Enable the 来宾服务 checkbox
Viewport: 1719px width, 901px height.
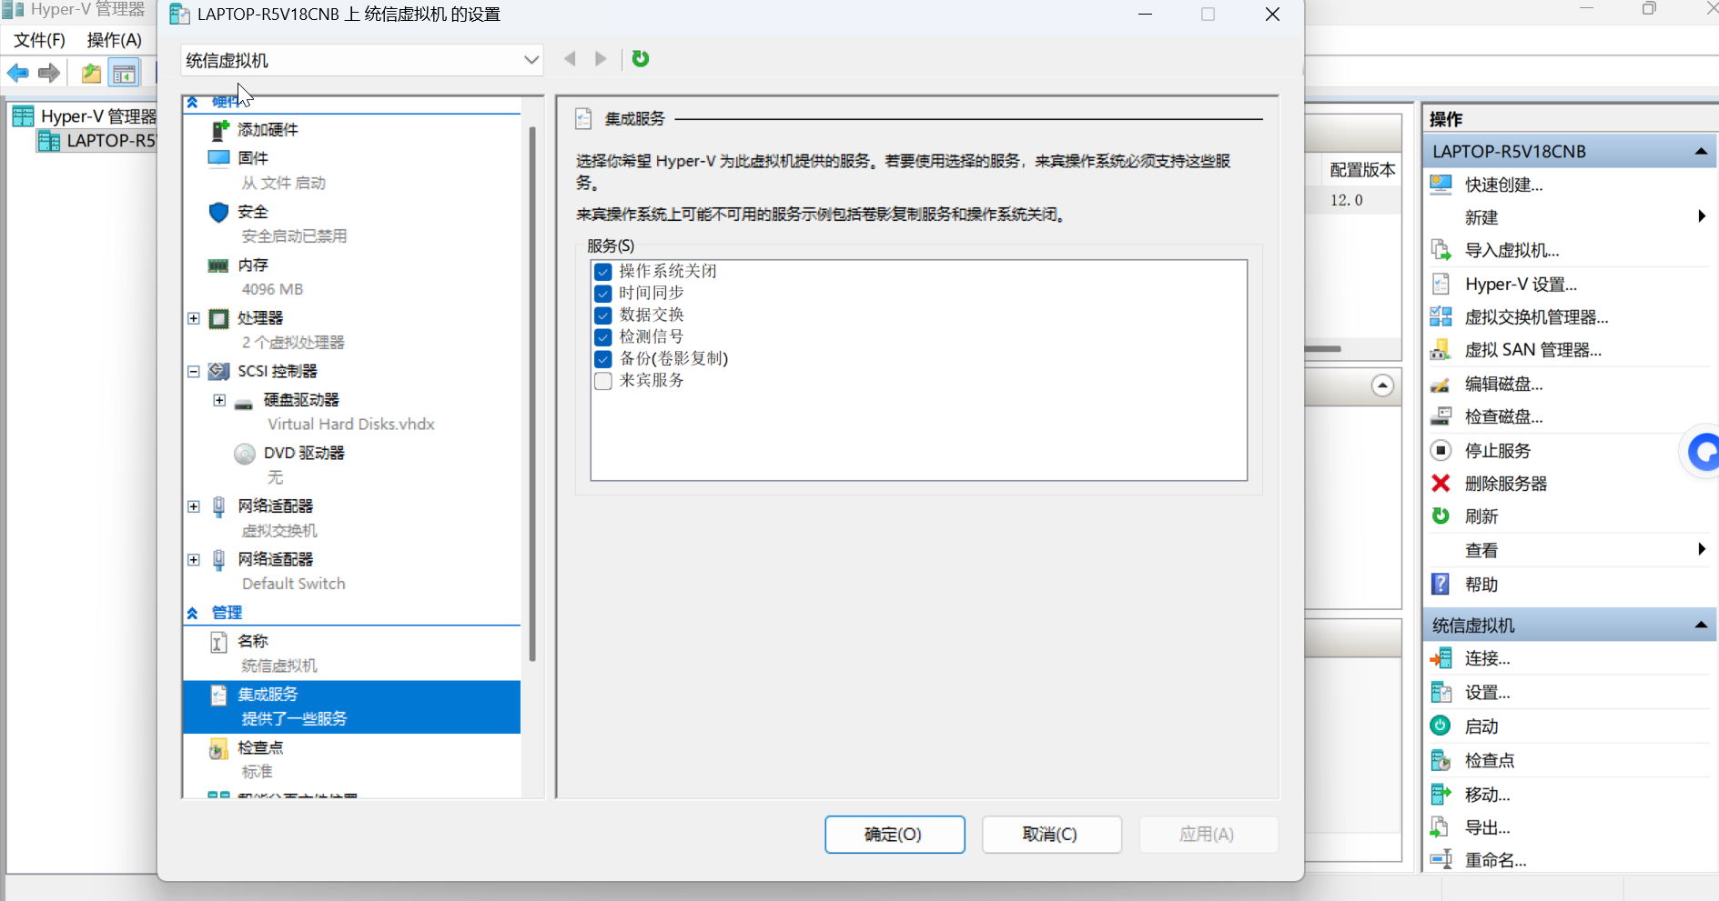tap(602, 381)
